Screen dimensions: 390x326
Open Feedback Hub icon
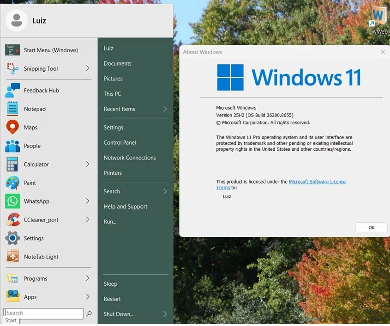[x=12, y=90]
